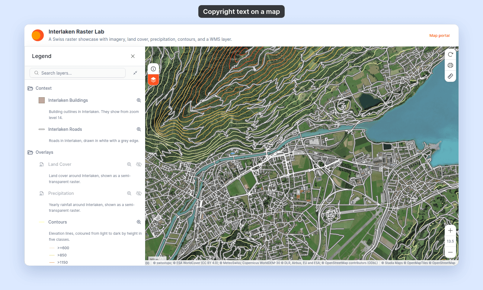
Task: Select the Precipitation layer name
Action: [61, 193]
